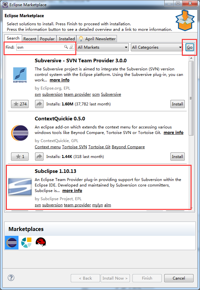Click the svn tag under Subclipse
200x290 pixels.
tap(38, 205)
